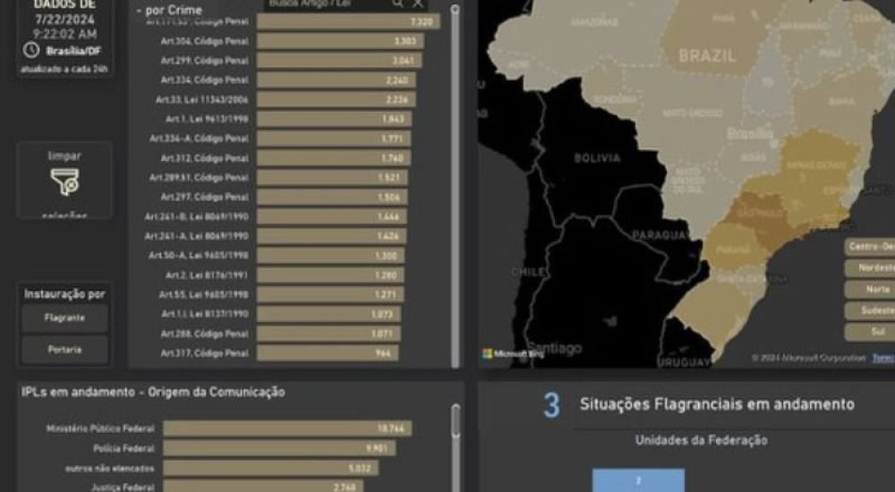Toggle the Flagrante filter
The width and height of the screenshot is (895, 492).
pos(64,318)
